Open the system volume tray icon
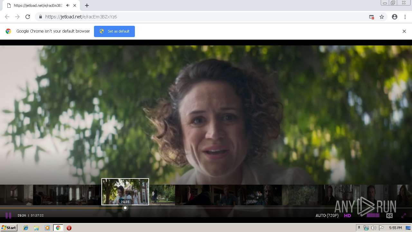This screenshot has width=412, height=232. point(374,228)
